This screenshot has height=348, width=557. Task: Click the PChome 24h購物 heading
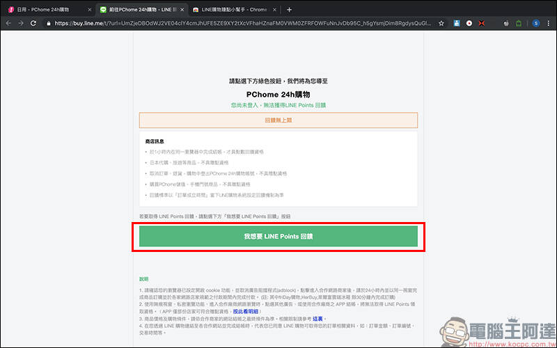[278, 95]
